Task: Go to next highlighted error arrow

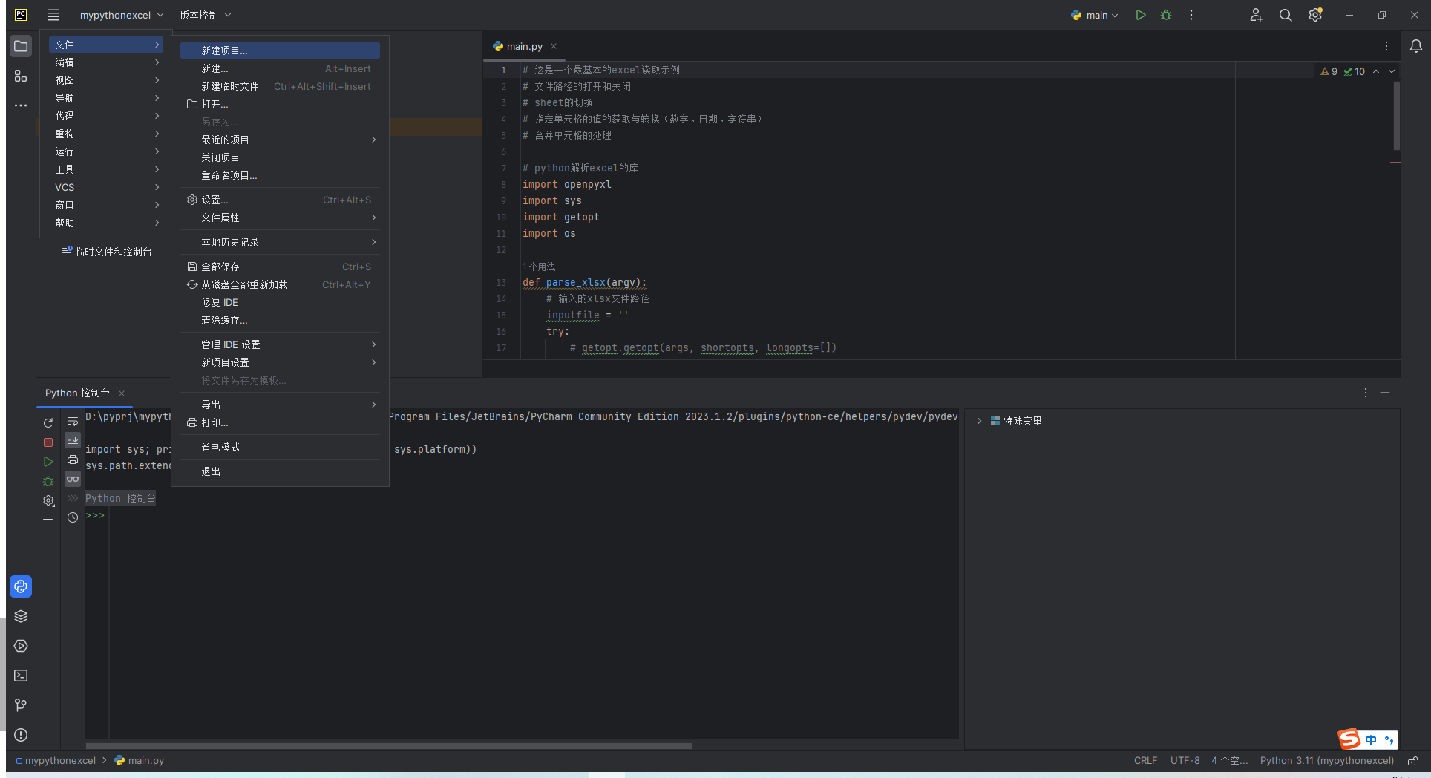Action: 1392,71
